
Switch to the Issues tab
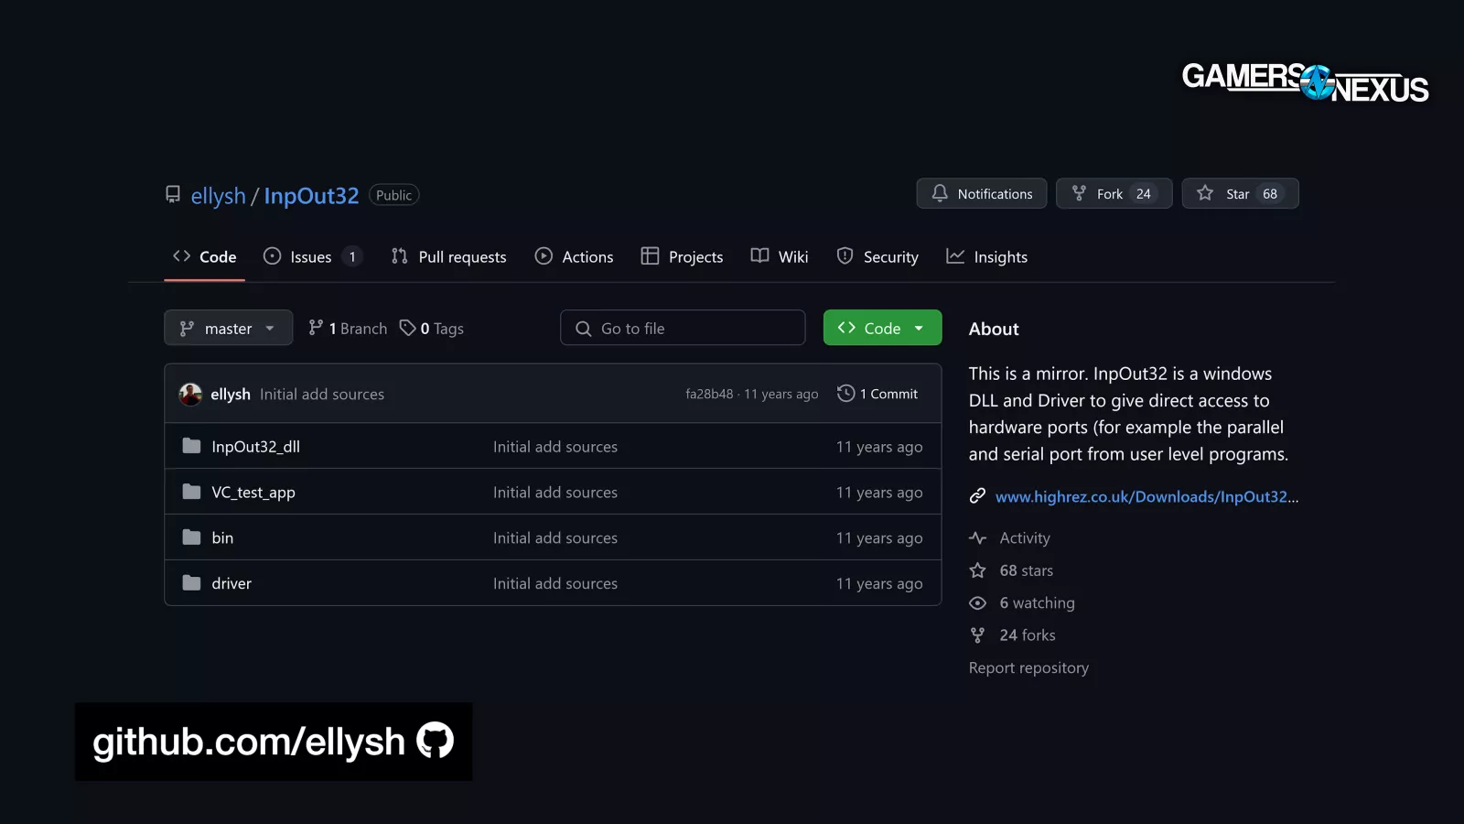(x=311, y=257)
